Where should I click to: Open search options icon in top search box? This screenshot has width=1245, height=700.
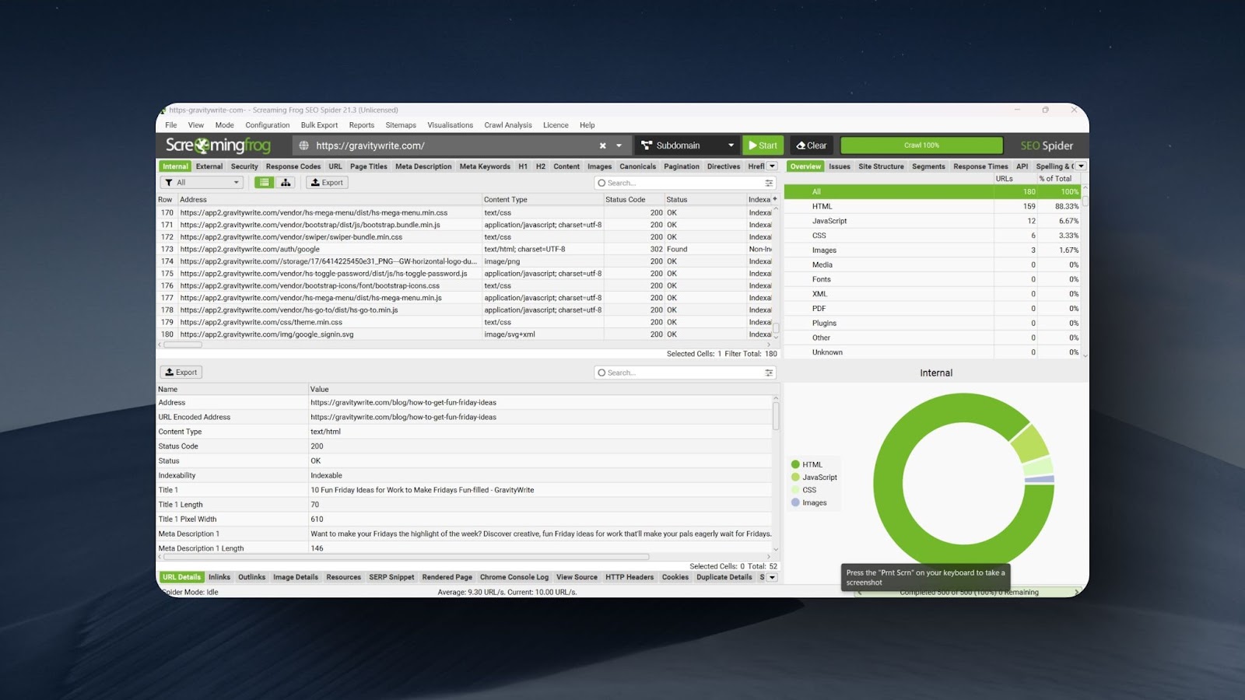click(x=769, y=183)
